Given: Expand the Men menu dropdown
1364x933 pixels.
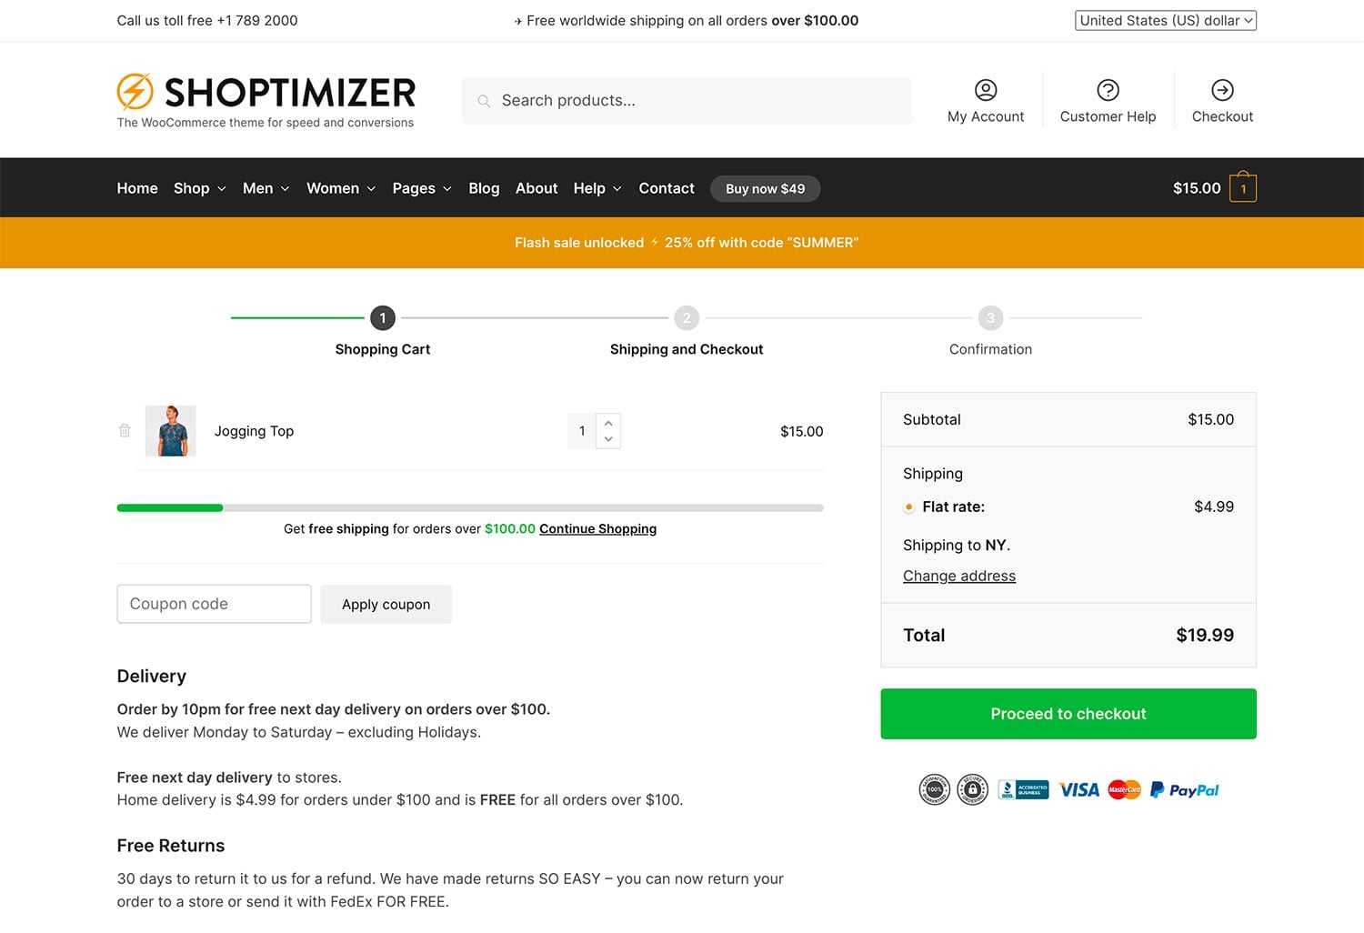Looking at the screenshot, I should (266, 188).
